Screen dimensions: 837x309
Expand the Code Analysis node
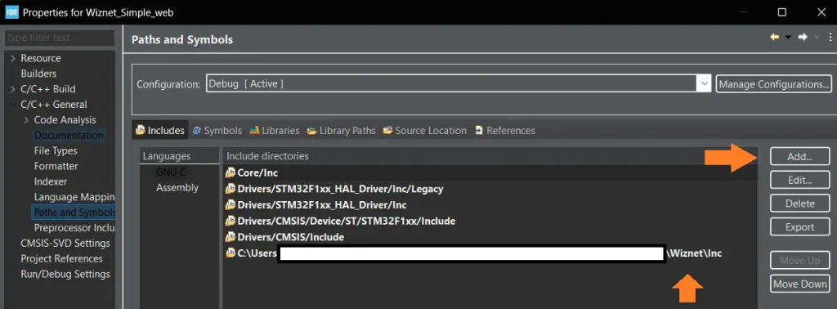coord(26,120)
